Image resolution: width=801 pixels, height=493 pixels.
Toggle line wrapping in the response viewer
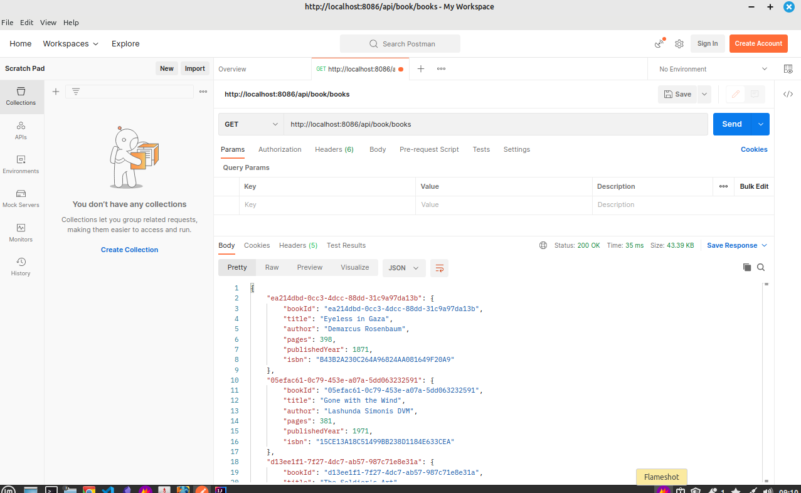point(440,268)
